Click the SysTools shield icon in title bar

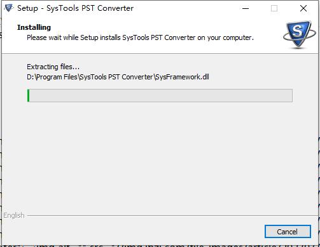coord(9,8)
